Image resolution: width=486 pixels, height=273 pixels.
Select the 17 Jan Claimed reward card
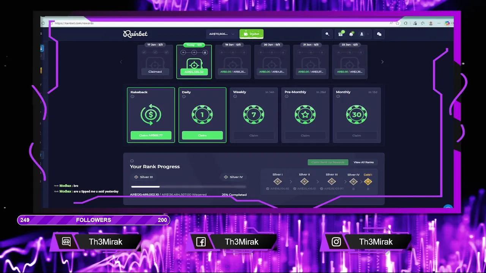[x=155, y=62]
